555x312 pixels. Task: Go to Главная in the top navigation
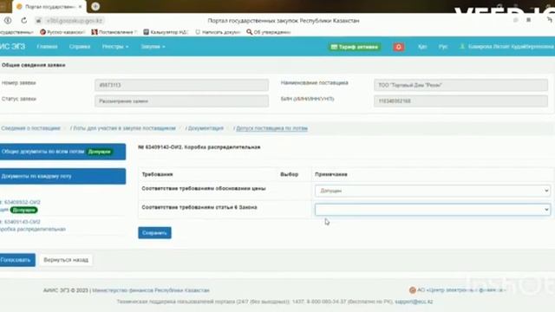coord(47,46)
